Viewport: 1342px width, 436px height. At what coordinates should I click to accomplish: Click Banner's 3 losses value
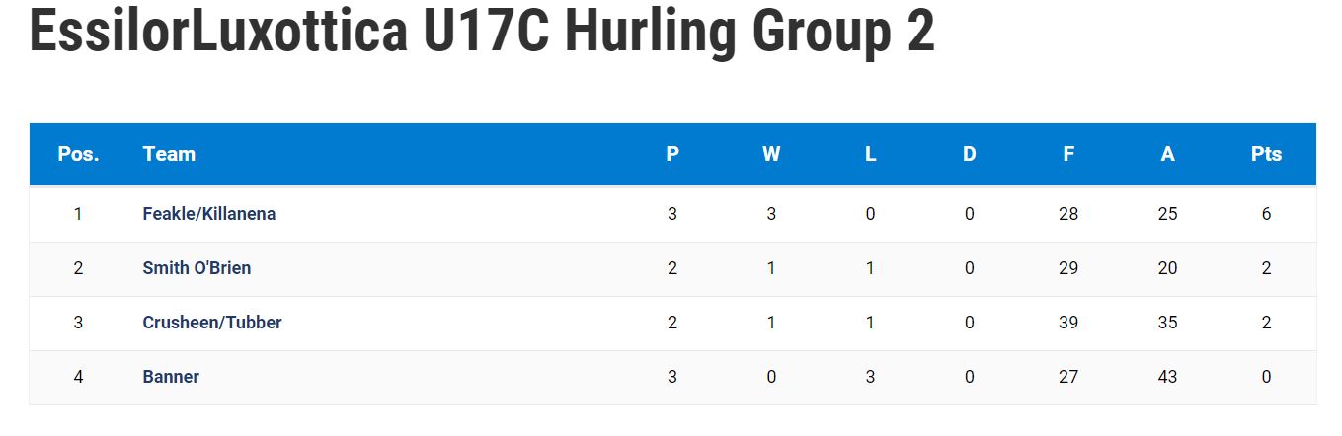pyautogui.click(x=870, y=377)
